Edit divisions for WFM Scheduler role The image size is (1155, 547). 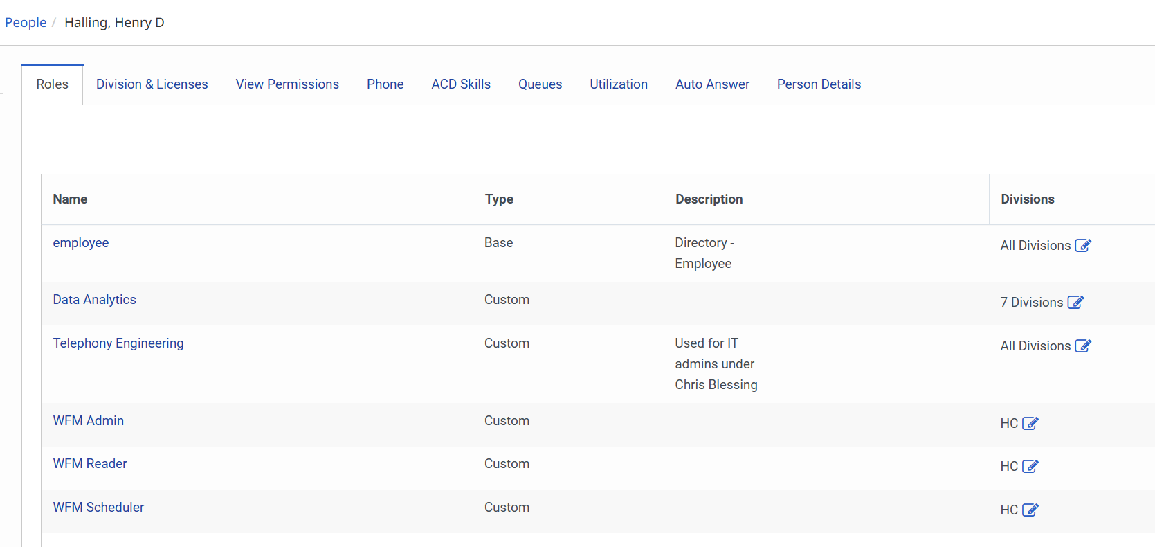(1030, 510)
